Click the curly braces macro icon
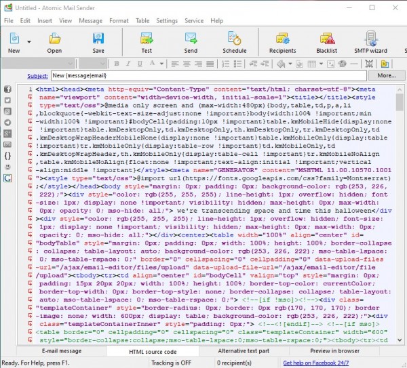 click(7, 156)
